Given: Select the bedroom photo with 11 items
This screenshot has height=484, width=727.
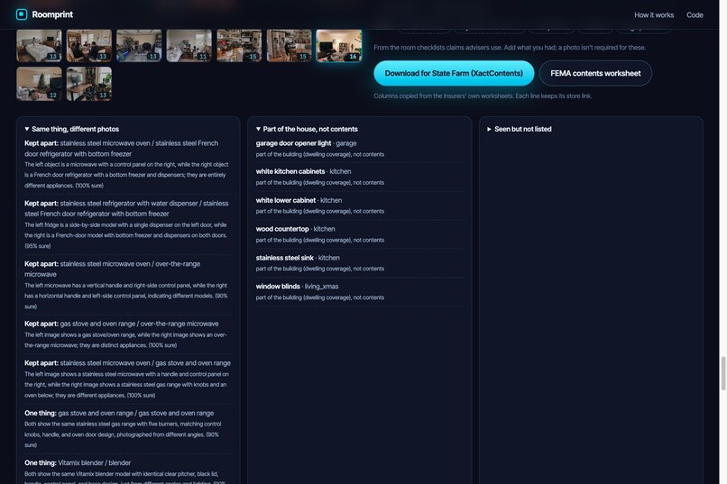Looking at the screenshot, I should pyautogui.click(x=189, y=45).
